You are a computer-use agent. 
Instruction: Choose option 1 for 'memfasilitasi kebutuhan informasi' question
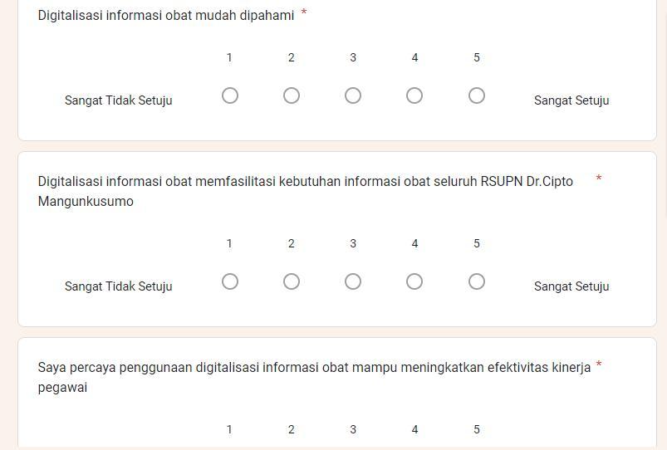click(230, 281)
